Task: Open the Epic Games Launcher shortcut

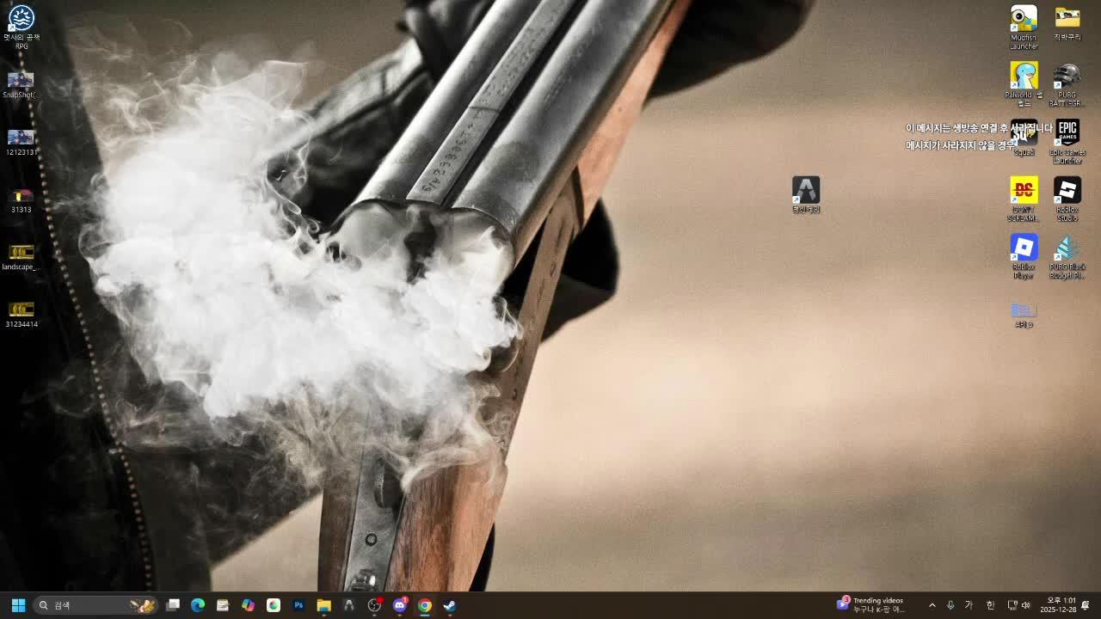Action: [1067, 142]
